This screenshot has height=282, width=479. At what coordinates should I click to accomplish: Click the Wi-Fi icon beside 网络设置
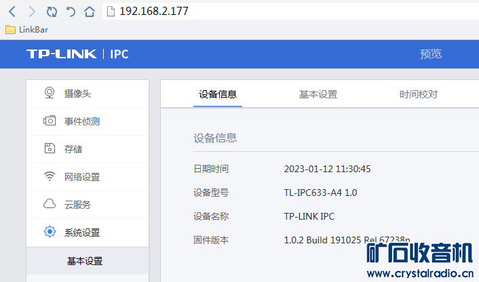(50, 176)
